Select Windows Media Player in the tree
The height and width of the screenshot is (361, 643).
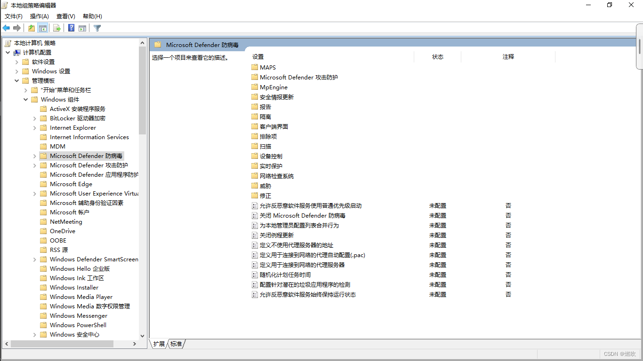[81, 297]
